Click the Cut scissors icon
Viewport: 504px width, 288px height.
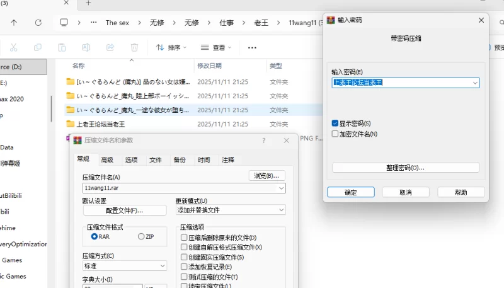13,47
